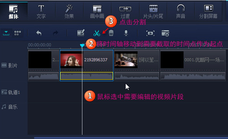Switch to timeline view mode
This screenshot has width=228, height=139.
(6, 33)
